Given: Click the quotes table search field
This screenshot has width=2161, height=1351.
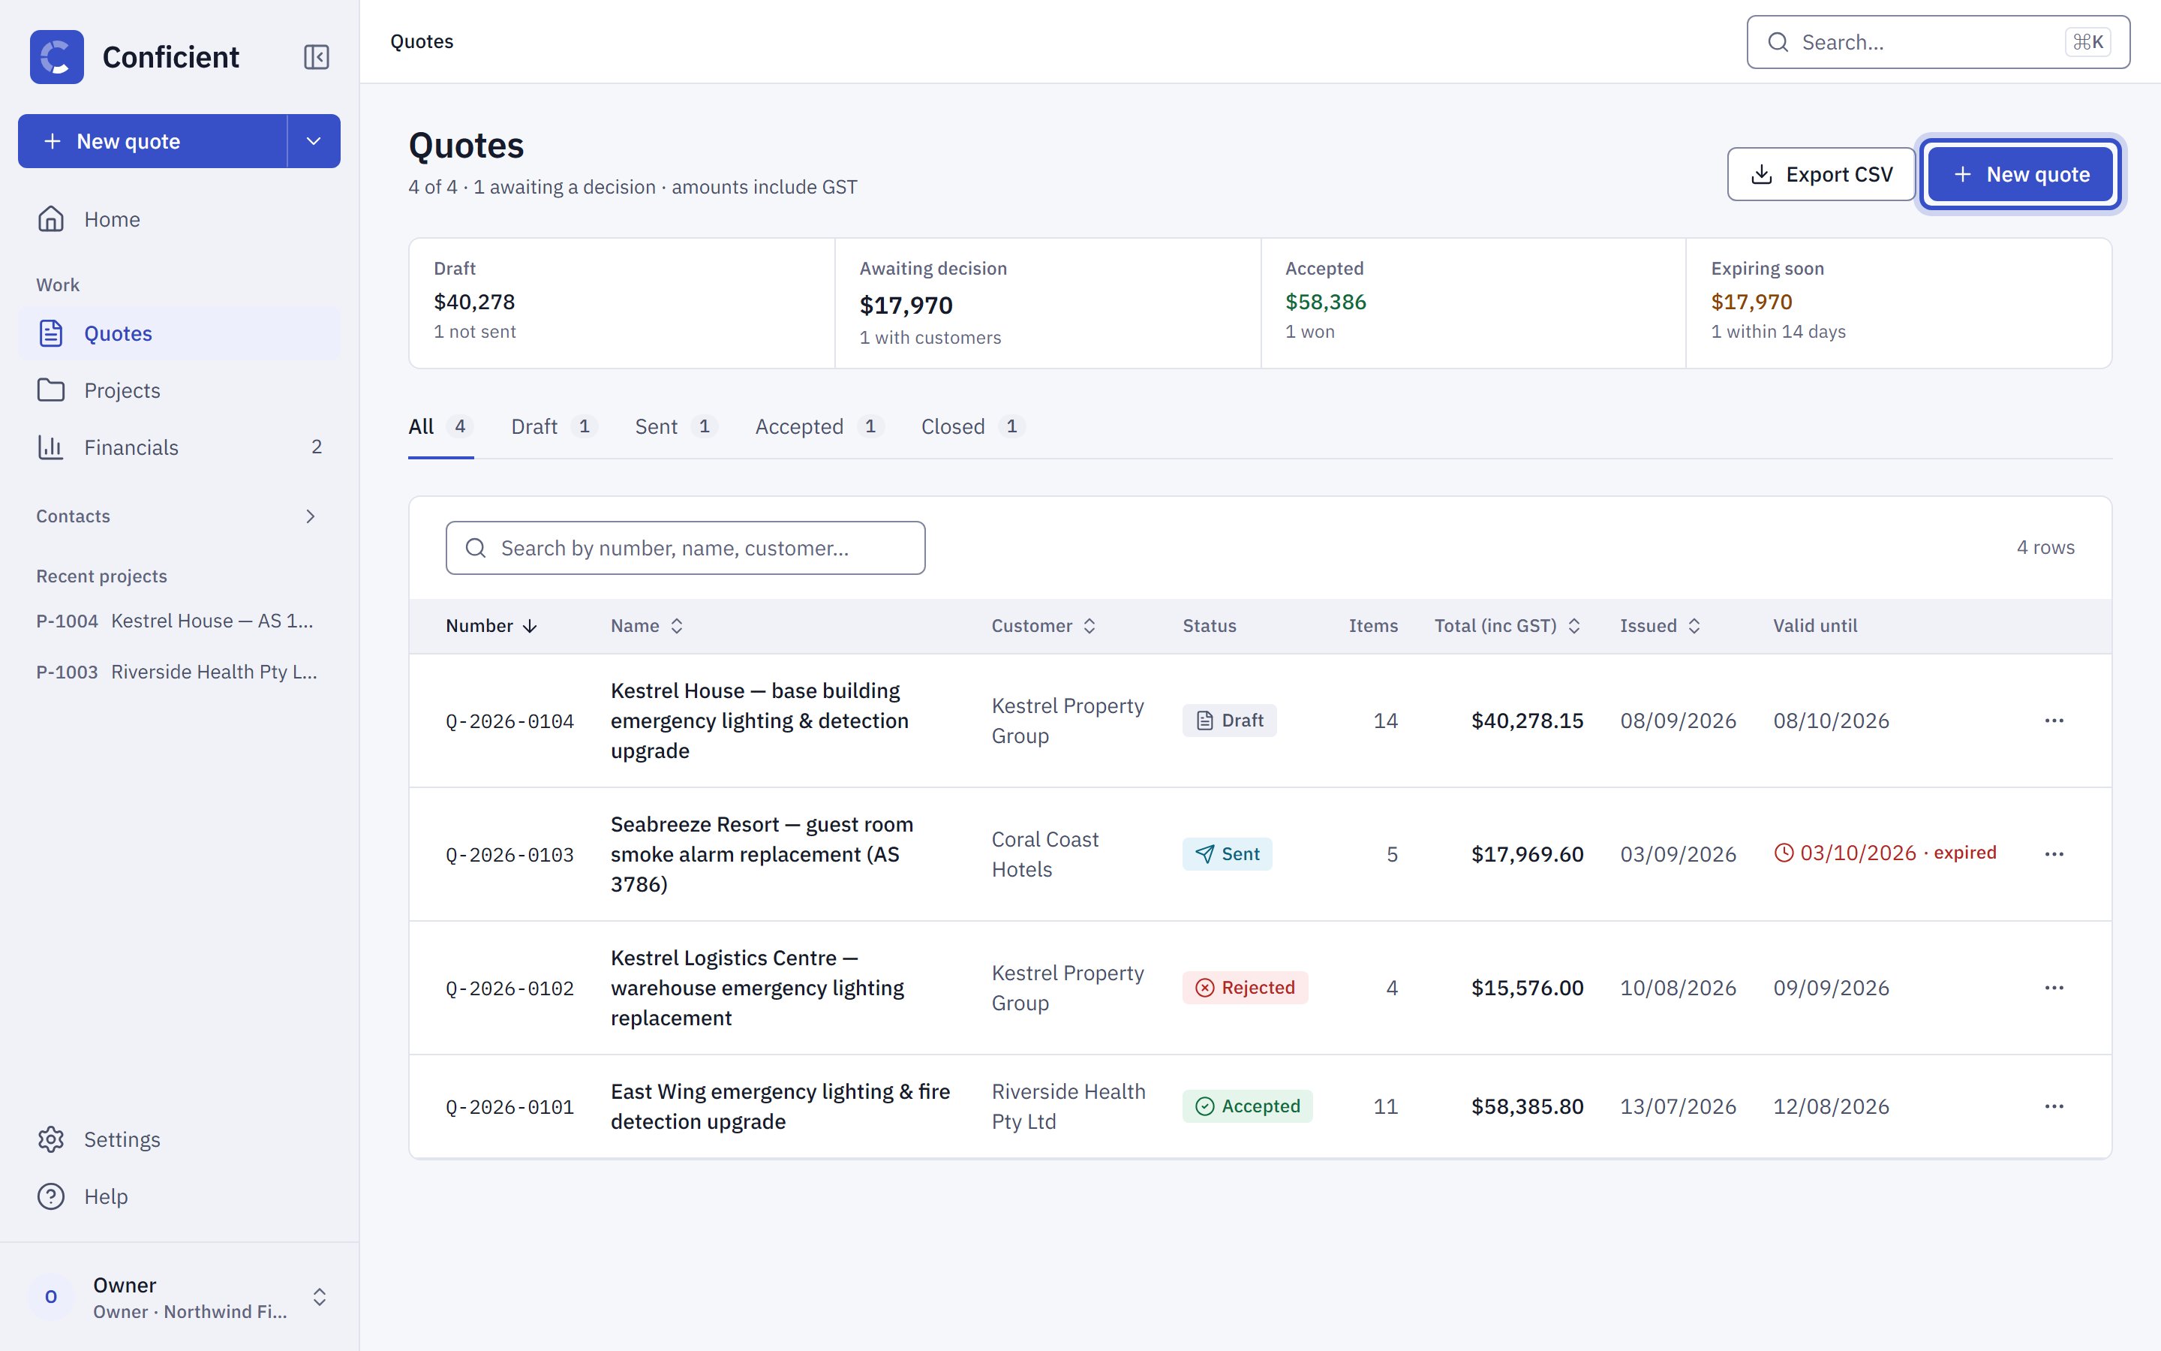Looking at the screenshot, I should pos(685,548).
